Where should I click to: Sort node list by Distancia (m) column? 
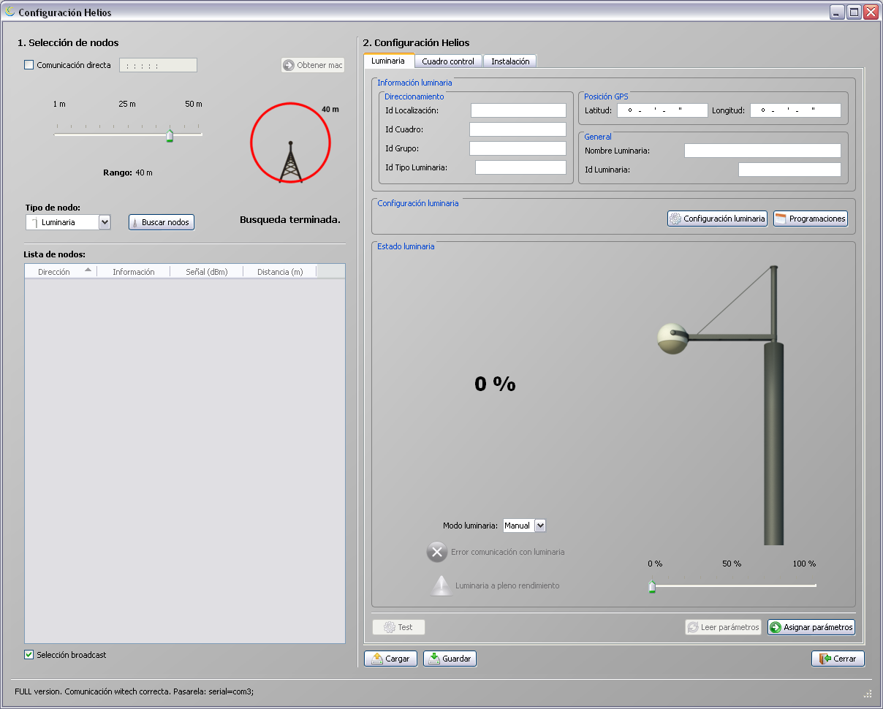(x=279, y=272)
